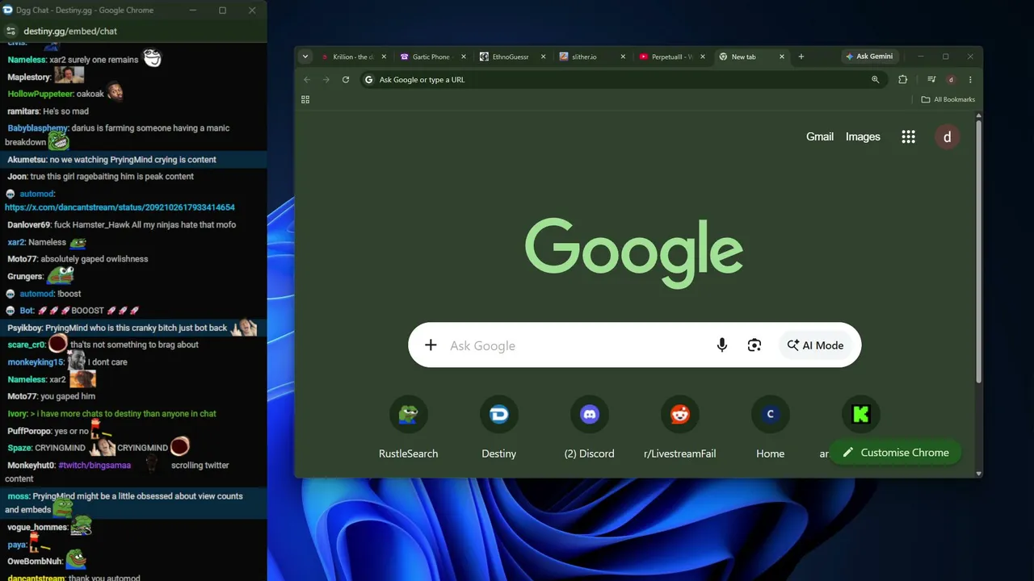Open the Discord shortcut
Viewport: 1034px width, 581px height.
pyautogui.click(x=590, y=429)
